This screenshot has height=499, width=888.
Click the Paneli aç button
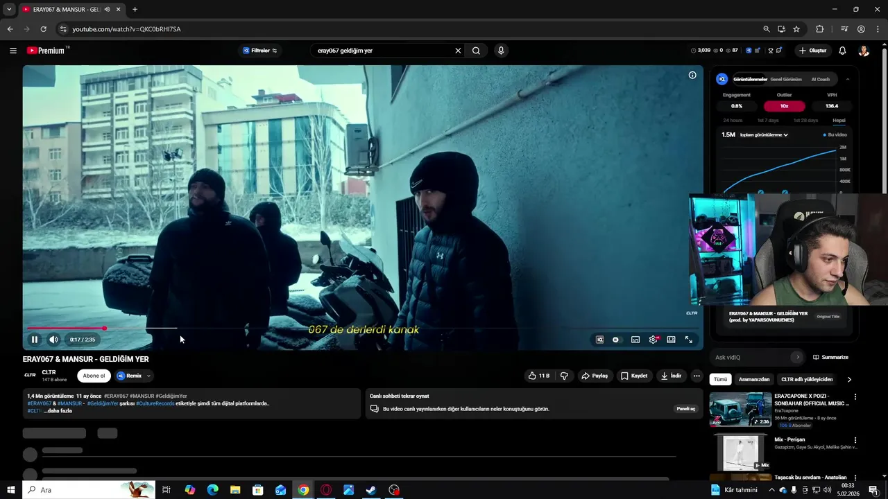[x=686, y=409]
